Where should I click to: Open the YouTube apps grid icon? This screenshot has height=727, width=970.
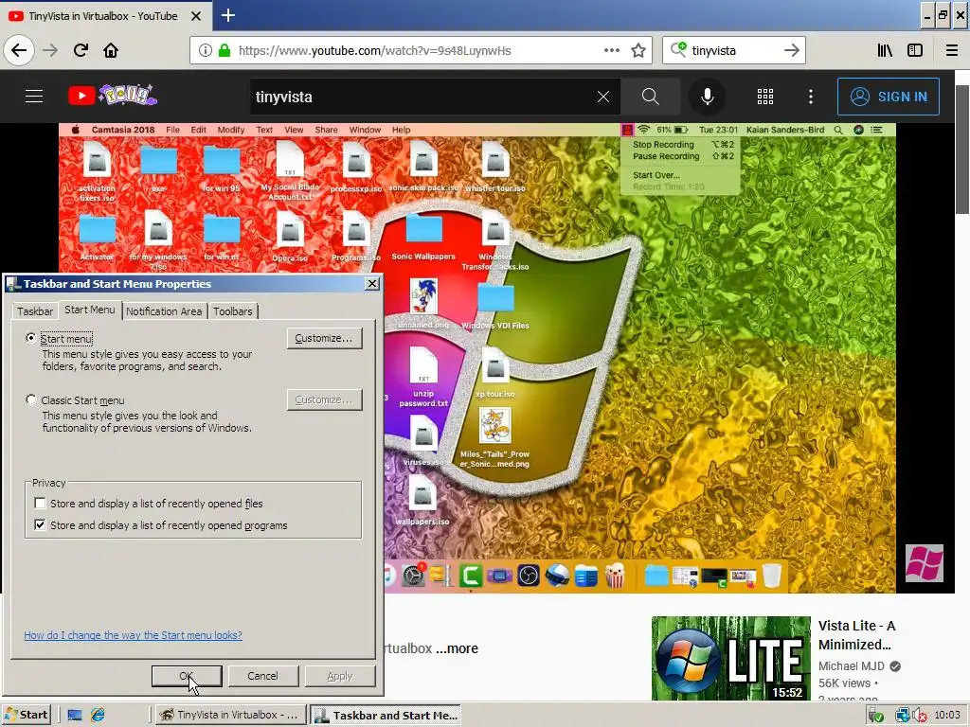[x=765, y=97]
